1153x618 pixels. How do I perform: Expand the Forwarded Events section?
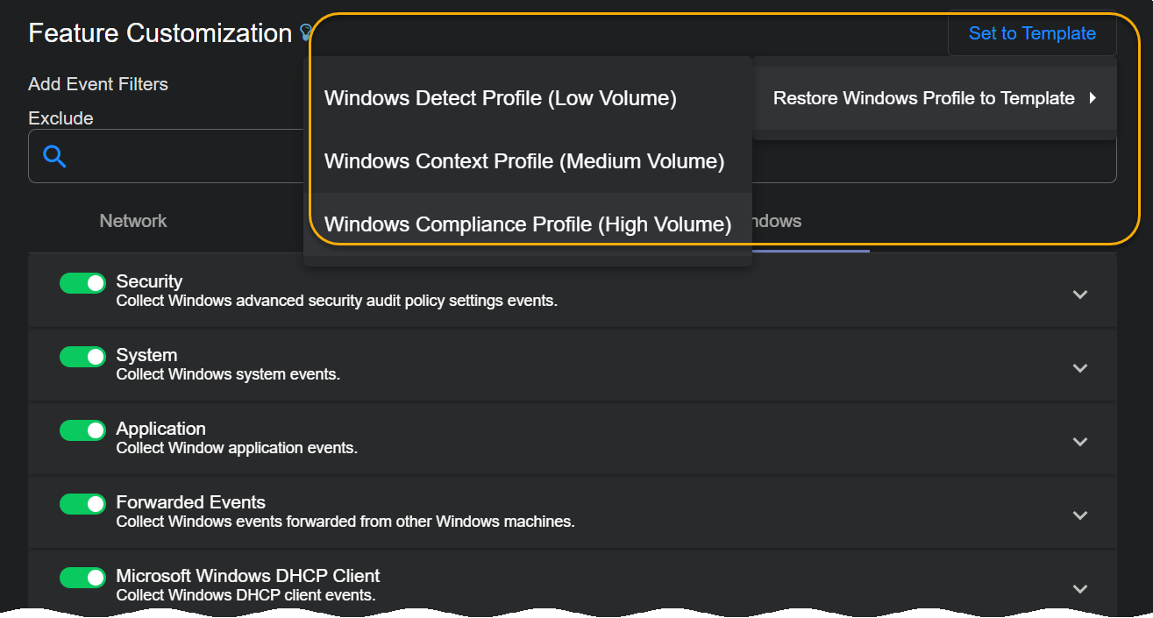tap(1080, 515)
